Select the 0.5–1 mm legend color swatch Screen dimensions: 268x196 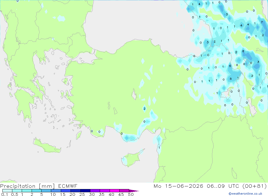coord(17,191)
